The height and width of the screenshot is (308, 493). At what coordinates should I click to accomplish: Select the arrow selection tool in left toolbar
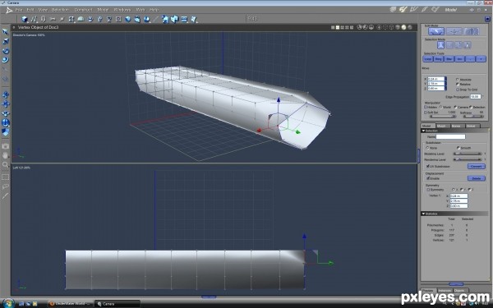click(6, 32)
